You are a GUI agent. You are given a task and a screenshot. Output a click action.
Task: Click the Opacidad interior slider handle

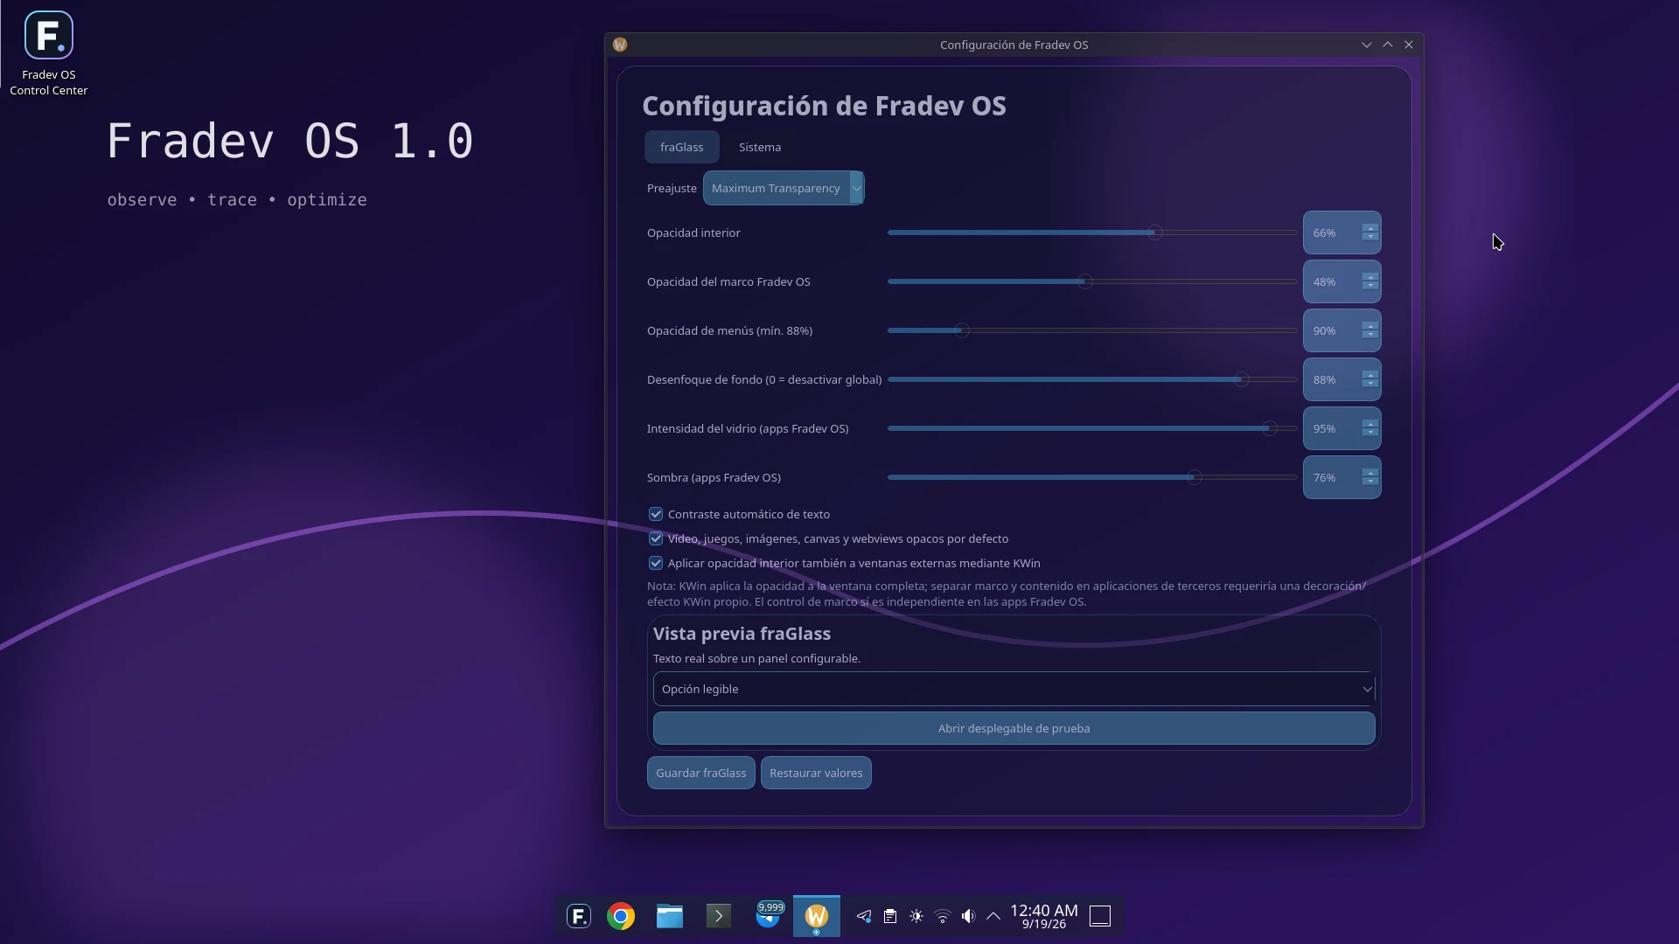[1155, 233]
